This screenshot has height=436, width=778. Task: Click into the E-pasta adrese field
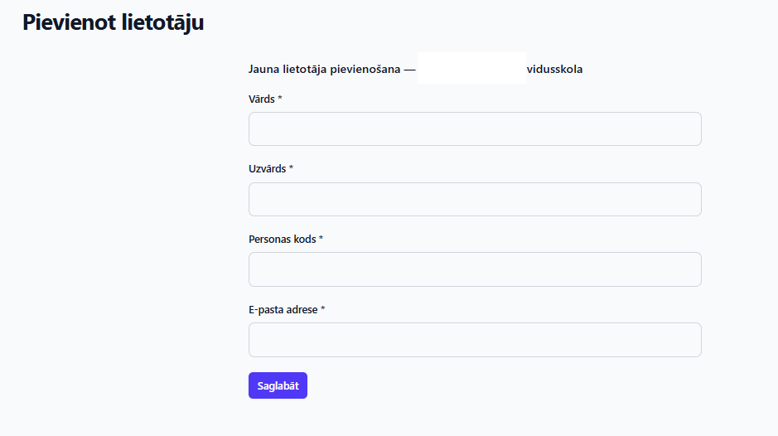click(x=475, y=340)
